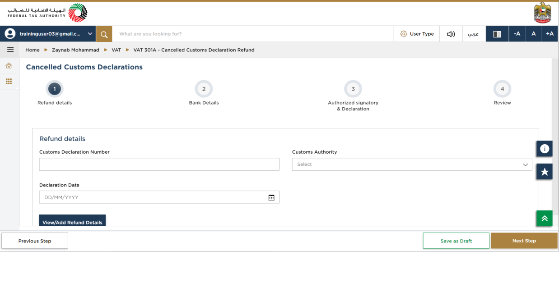The image size is (559, 292).
Task: Go to step 1 Refund details
Action: pos(55,89)
